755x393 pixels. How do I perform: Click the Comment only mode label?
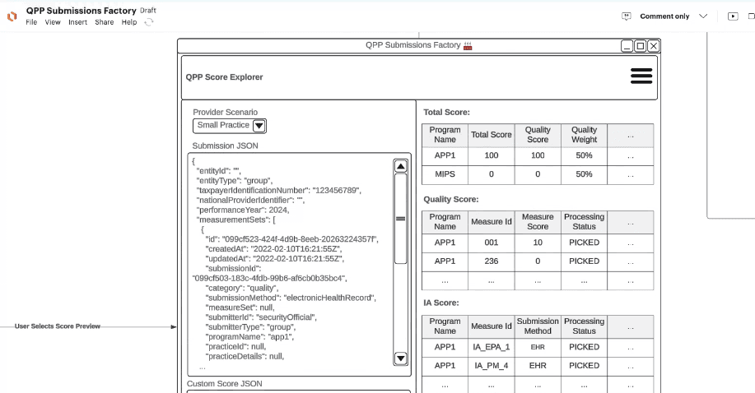(664, 16)
